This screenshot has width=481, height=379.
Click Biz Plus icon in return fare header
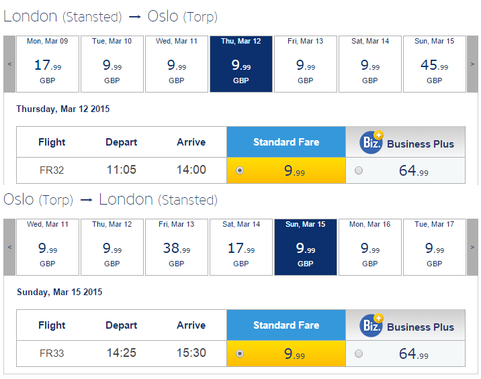371,325
